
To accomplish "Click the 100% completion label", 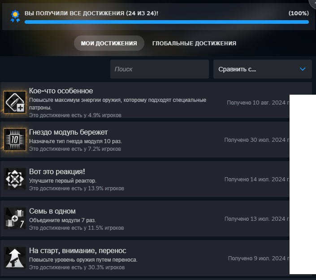I will (299, 13).
